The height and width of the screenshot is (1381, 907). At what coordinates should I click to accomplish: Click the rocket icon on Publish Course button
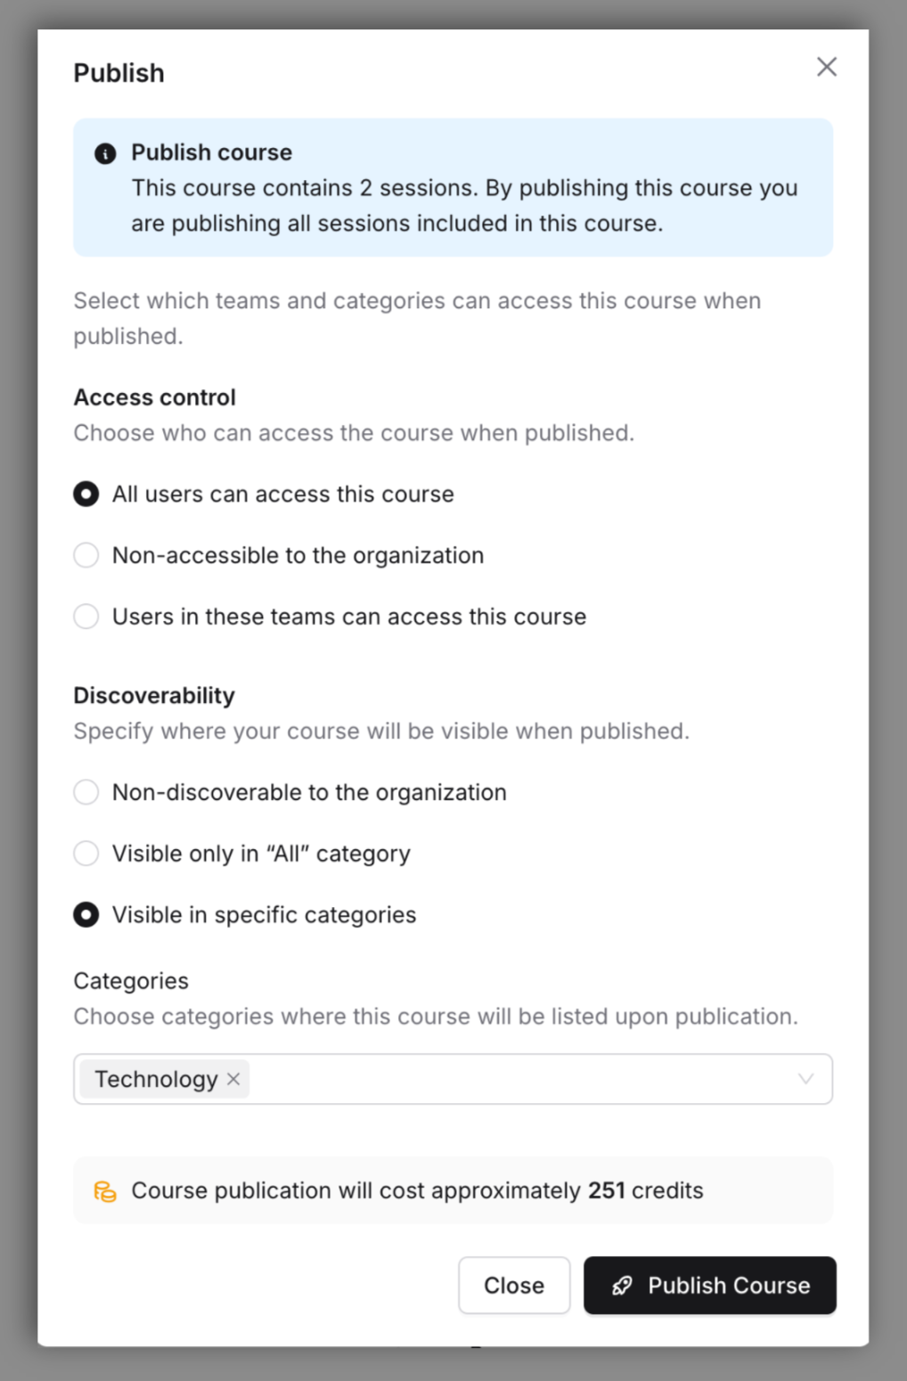[622, 1286]
